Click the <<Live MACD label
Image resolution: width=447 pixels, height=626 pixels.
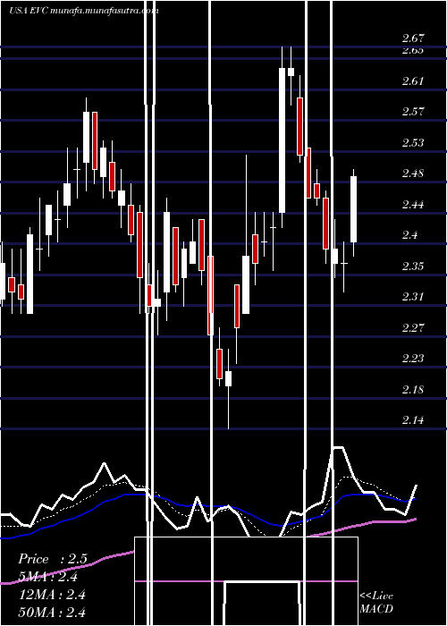376,603
